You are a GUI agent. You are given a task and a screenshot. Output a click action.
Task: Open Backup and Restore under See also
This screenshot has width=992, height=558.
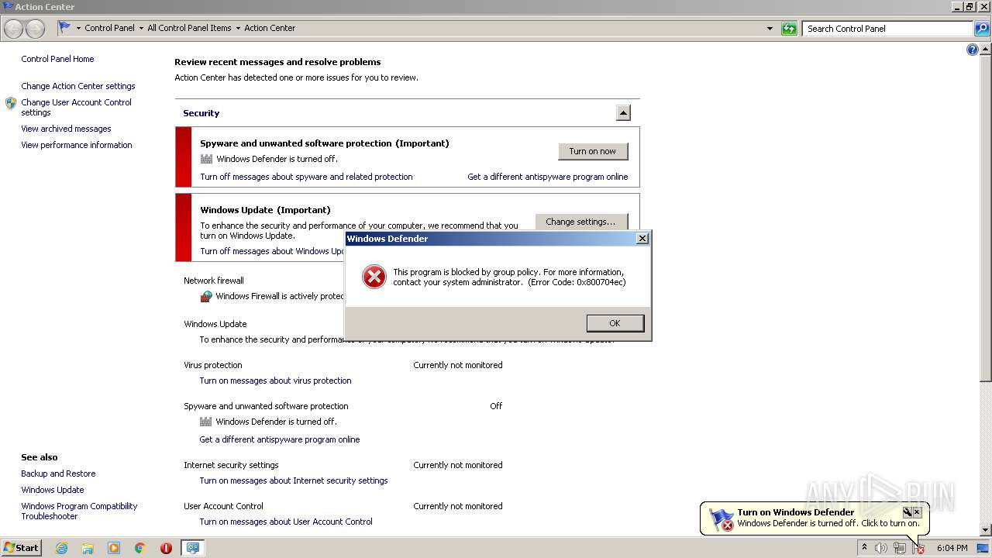[58, 474]
